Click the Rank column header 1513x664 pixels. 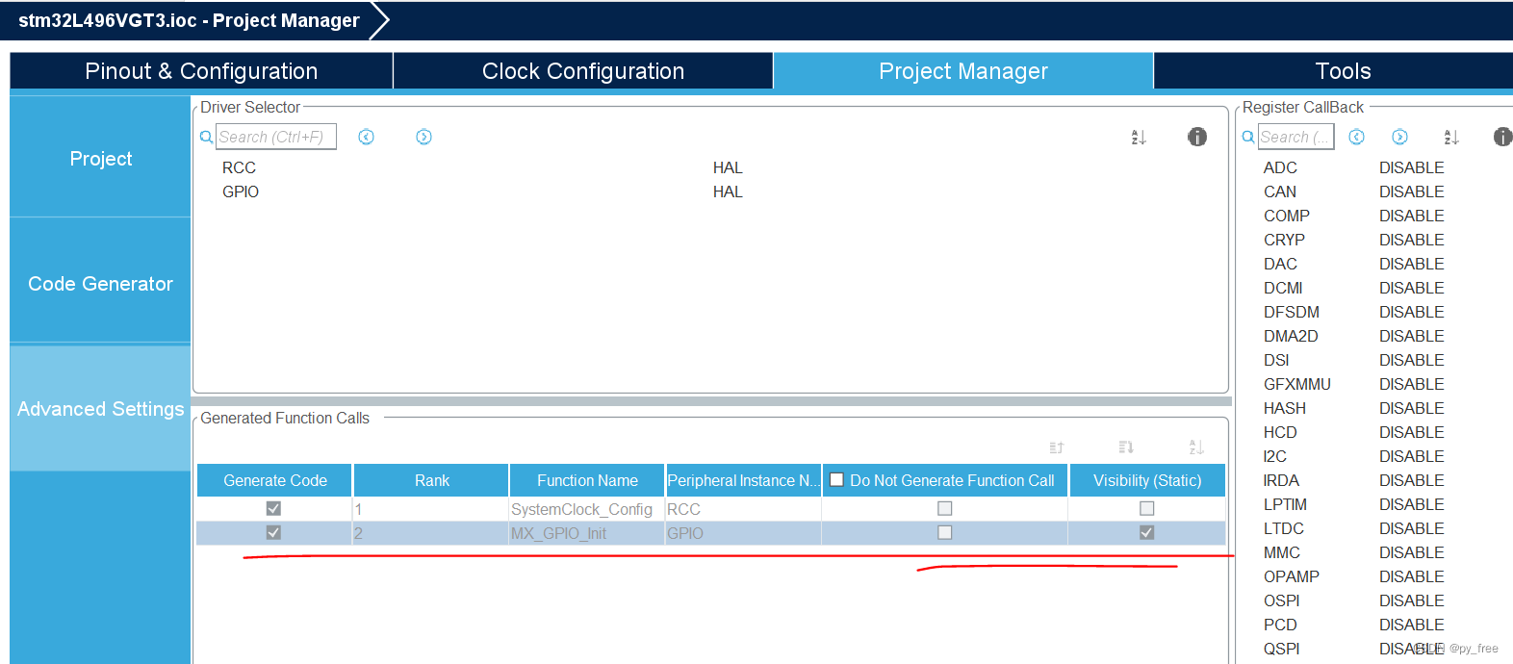[x=431, y=480]
